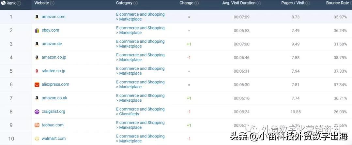Click info icon beside Avg. Visit Duration
The width and height of the screenshot is (352, 145).
(x=259, y=3)
